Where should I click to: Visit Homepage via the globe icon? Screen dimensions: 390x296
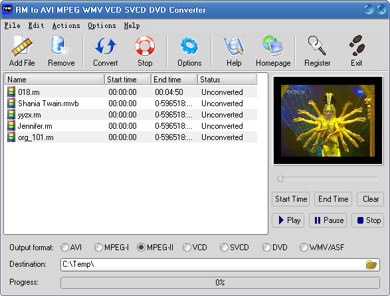[273, 46]
